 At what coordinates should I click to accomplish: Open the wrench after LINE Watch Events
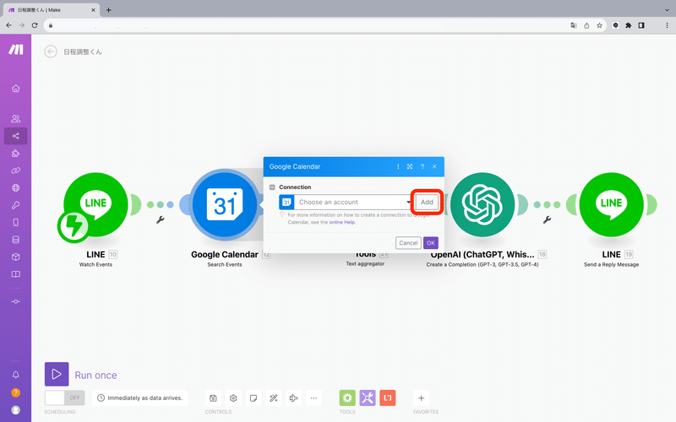(161, 220)
